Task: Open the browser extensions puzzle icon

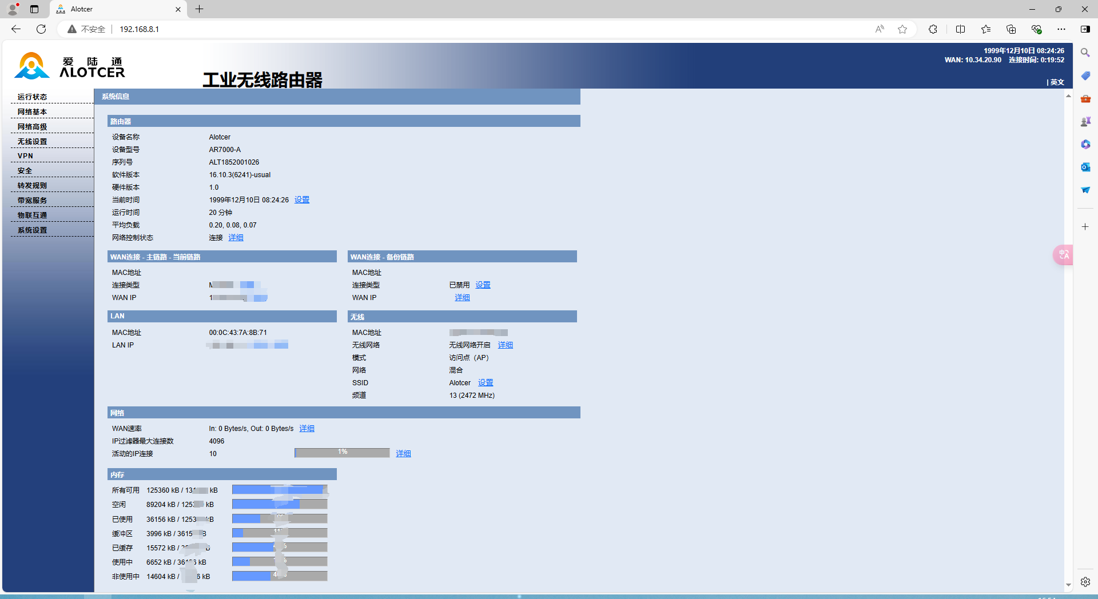Action: (933, 29)
